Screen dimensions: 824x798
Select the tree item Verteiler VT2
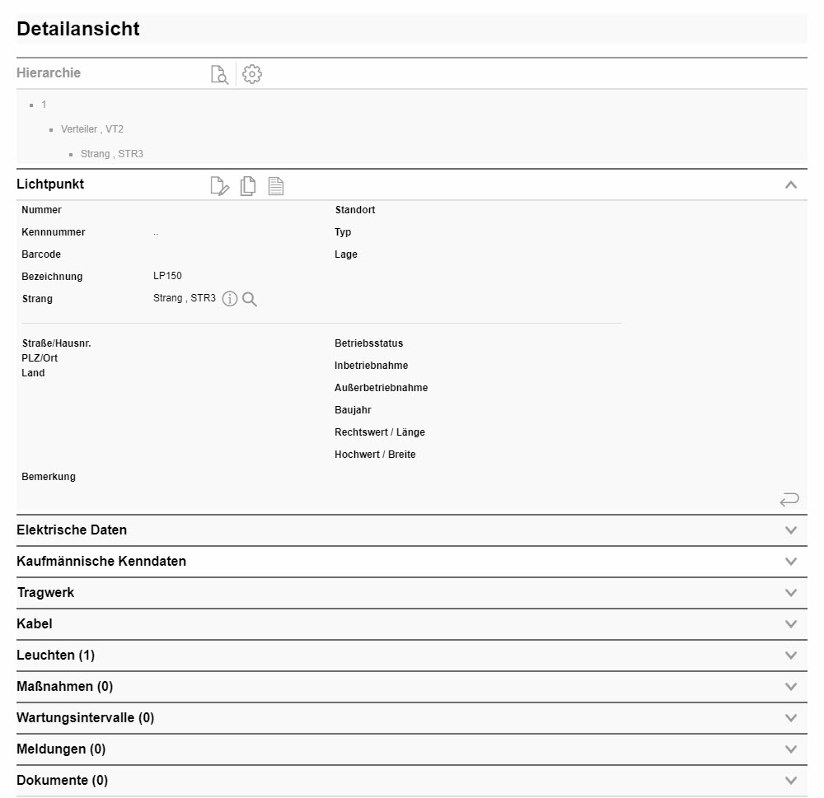(x=91, y=129)
